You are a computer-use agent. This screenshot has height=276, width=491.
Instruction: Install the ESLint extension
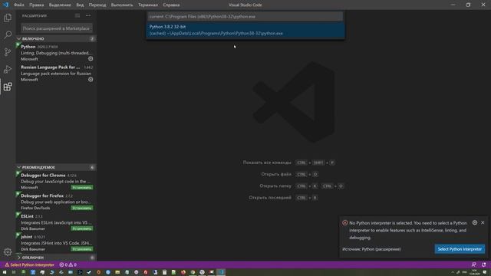[82, 228]
